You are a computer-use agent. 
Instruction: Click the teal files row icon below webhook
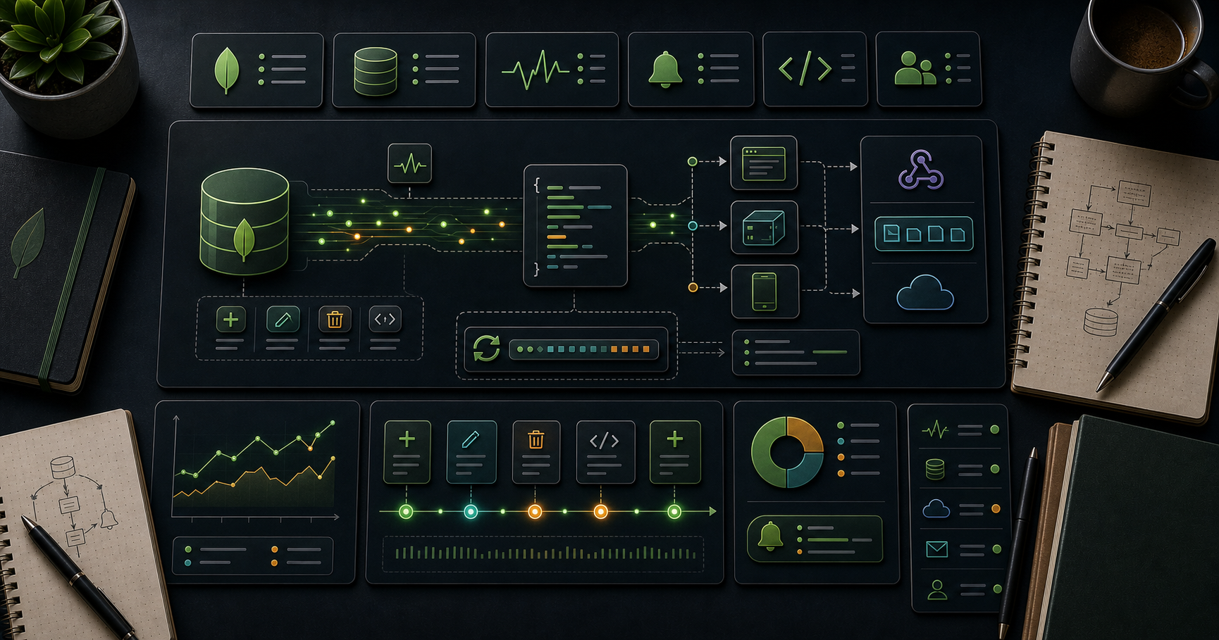click(x=924, y=234)
